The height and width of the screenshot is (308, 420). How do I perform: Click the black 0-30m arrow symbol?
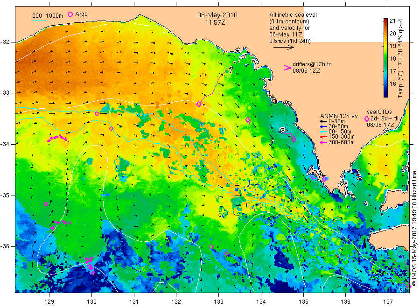coord(323,121)
